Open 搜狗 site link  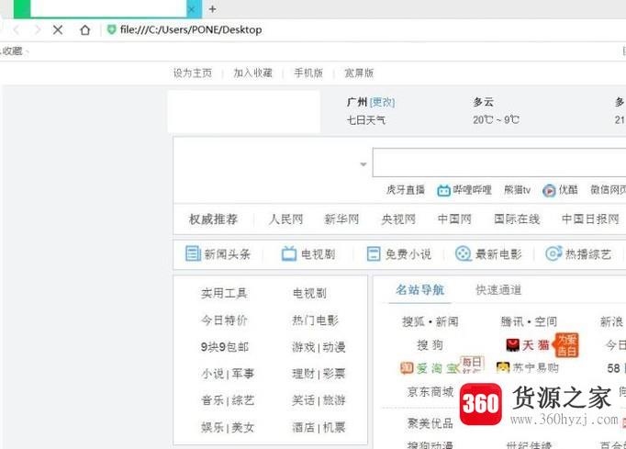click(430, 344)
